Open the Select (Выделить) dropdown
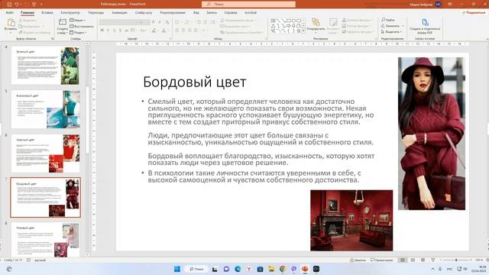This screenshot has height=275, width=489. 391,32
